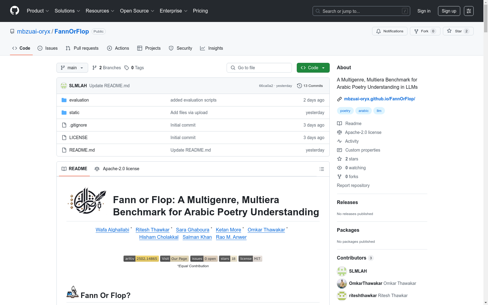Switch to the Insights tab
The height and width of the screenshot is (305, 488).
click(x=212, y=48)
